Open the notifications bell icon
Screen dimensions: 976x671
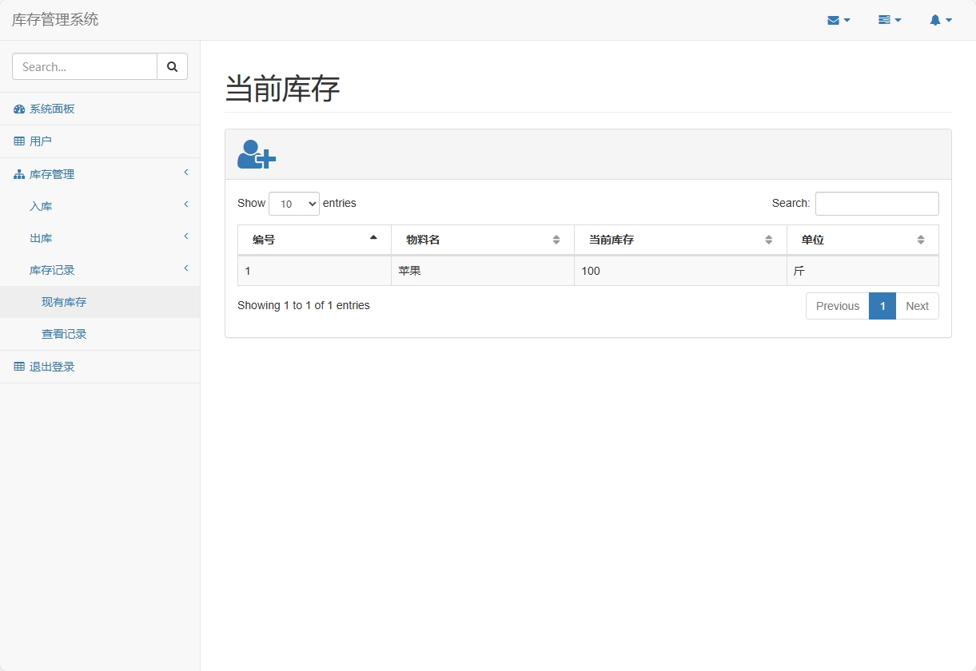(x=936, y=19)
